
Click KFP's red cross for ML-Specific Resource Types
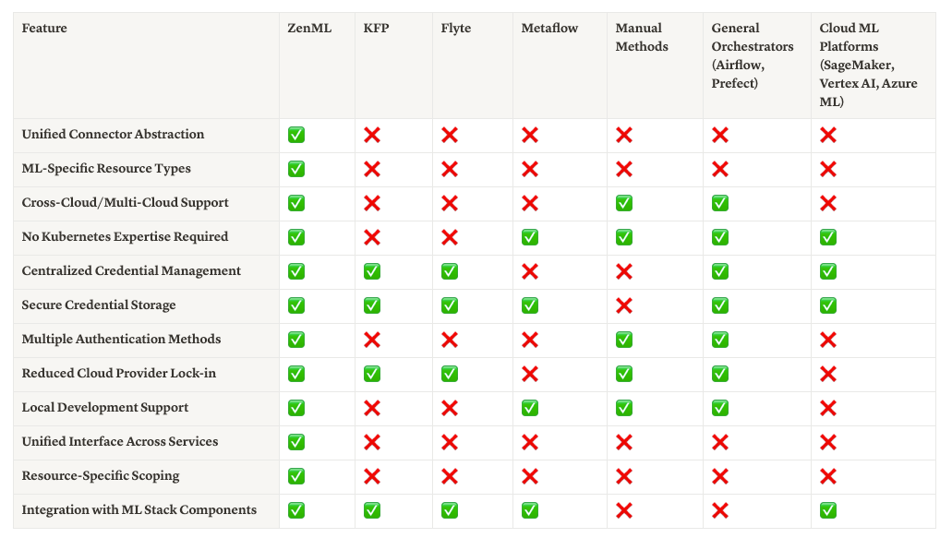point(372,169)
